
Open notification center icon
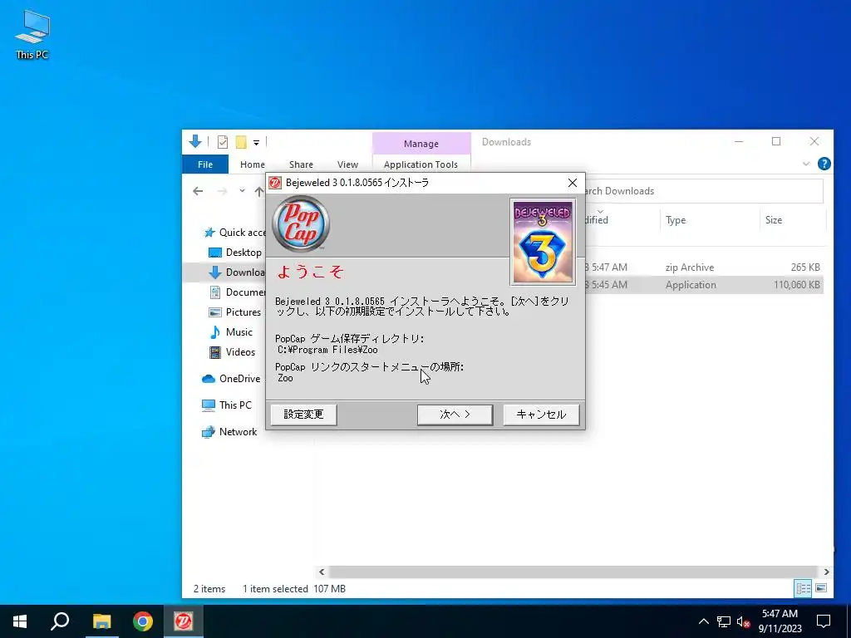pos(824,621)
